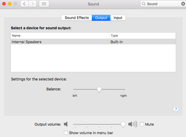186x137 pixels.
Task: Switch to the Input tab
Action: coord(118,18)
